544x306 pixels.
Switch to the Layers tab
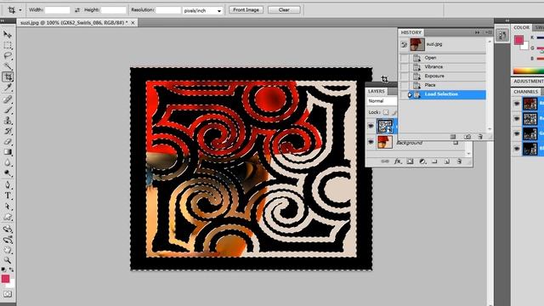[x=377, y=91]
